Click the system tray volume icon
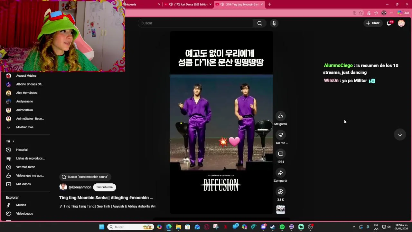The width and height of the screenshot is (412, 232). pos(389,227)
